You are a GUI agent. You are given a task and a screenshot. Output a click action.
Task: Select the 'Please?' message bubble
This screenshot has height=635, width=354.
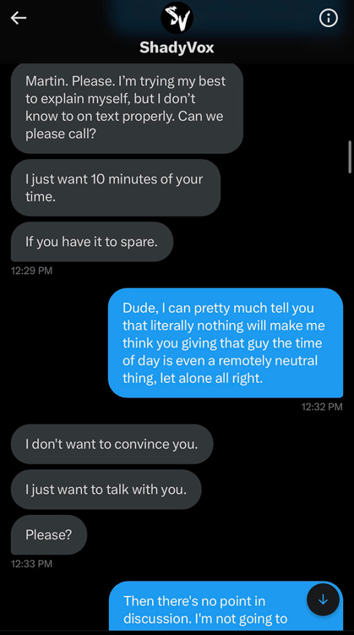click(x=49, y=534)
